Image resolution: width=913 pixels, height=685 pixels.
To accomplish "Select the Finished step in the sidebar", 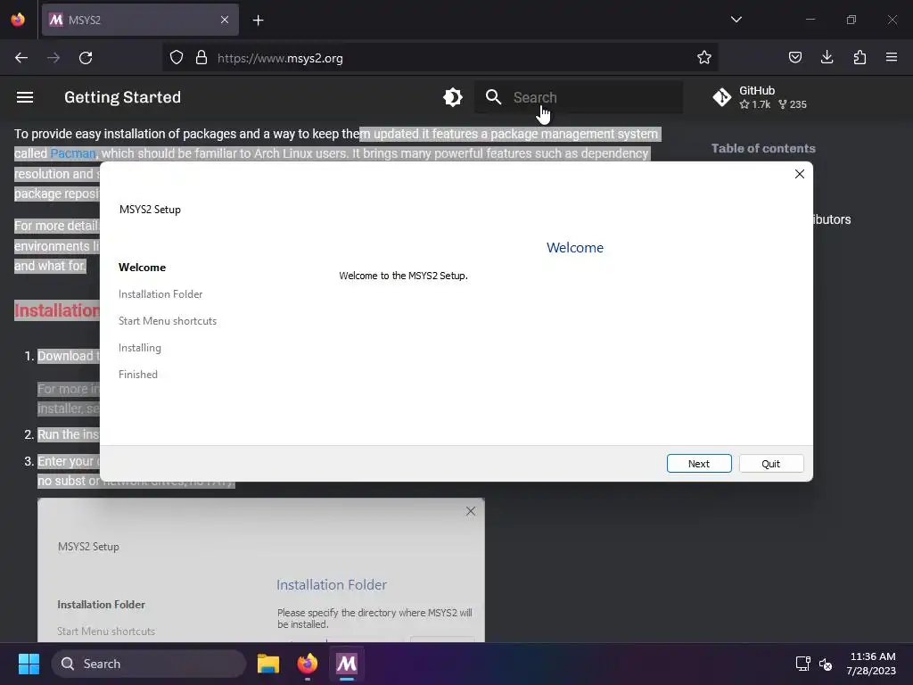I will [138, 375].
